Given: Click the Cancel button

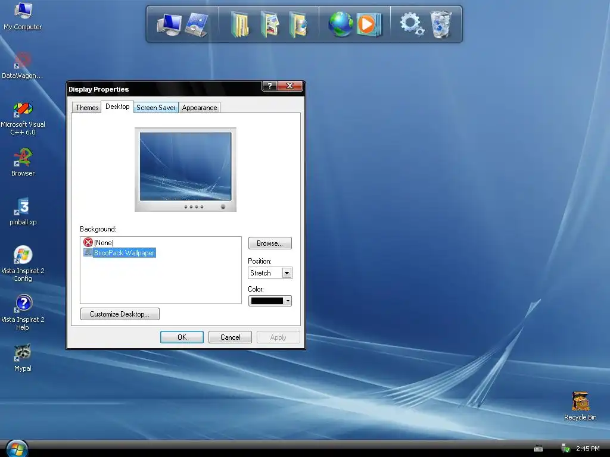Looking at the screenshot, I should (231, 337).
